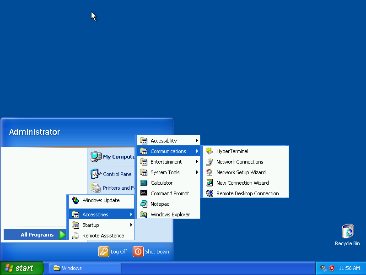
Task: Open Remote Desktop Connection
Action: pyautogui.click(x=246, y=193)
